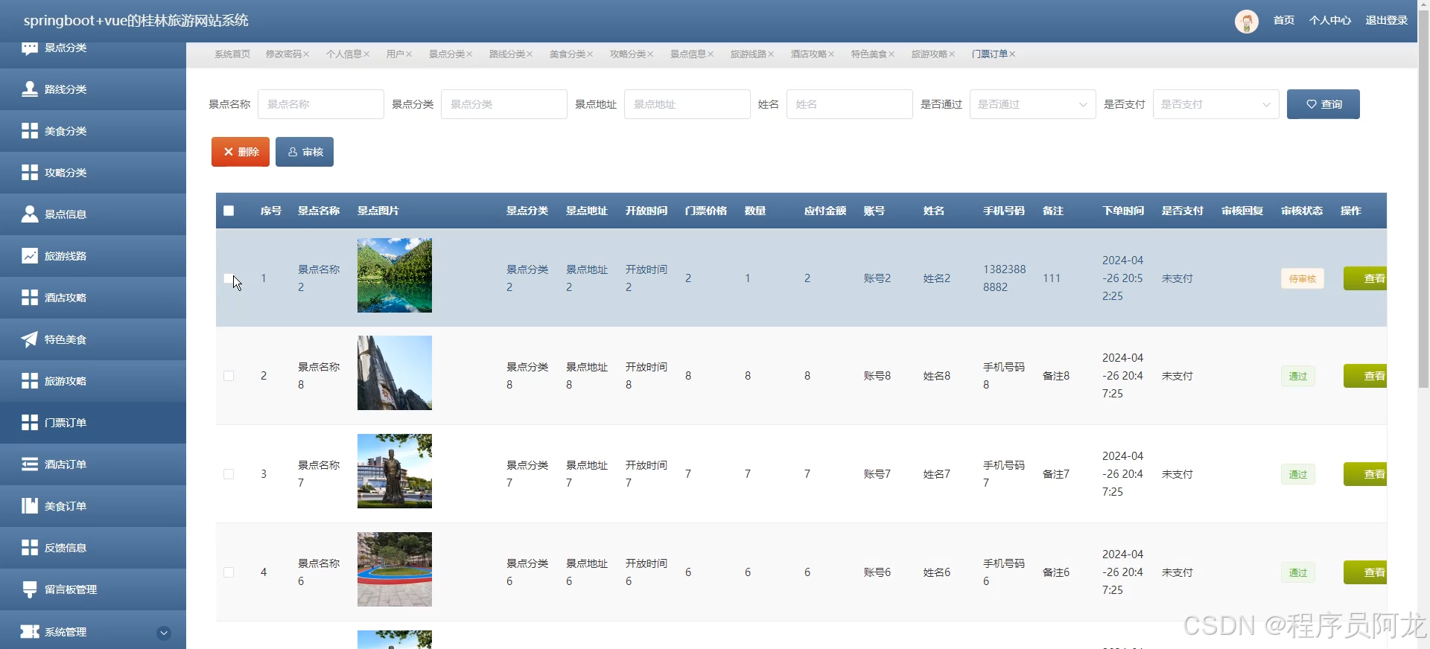1430x649 pixels.
Task: Click the 酒店攻略 grid icon
Action: 30,298
